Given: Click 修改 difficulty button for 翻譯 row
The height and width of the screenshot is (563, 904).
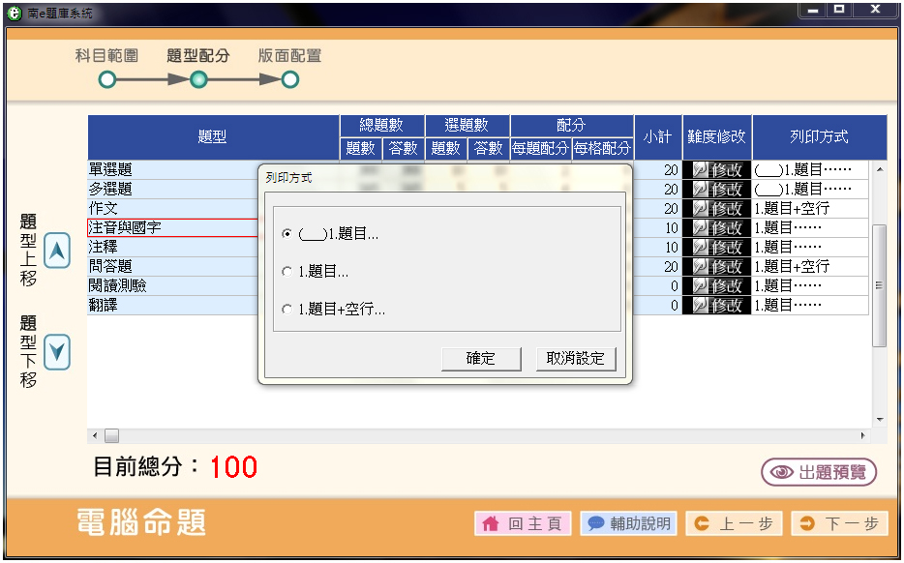Looking at the screenshot, I should (x=716, y=306).
